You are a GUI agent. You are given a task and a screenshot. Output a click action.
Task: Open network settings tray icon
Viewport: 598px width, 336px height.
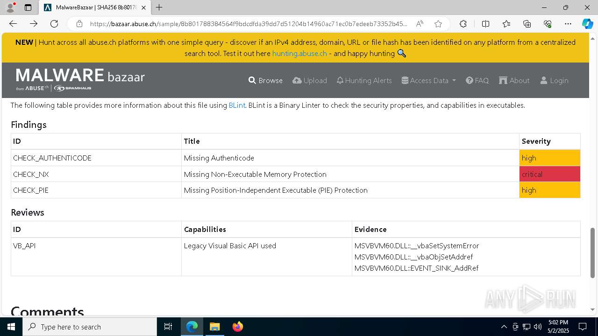[527, 327]
